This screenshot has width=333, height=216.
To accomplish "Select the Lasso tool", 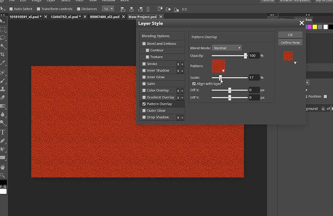I will click(3, 37).
